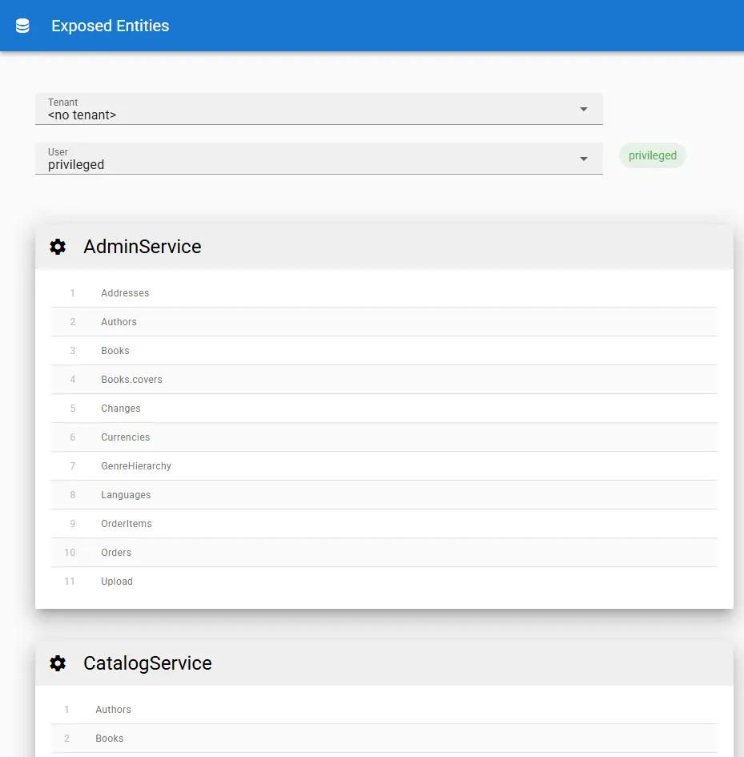744x757 pixels.
Task: Open the Currencies entity
Action: coord(126,437)
